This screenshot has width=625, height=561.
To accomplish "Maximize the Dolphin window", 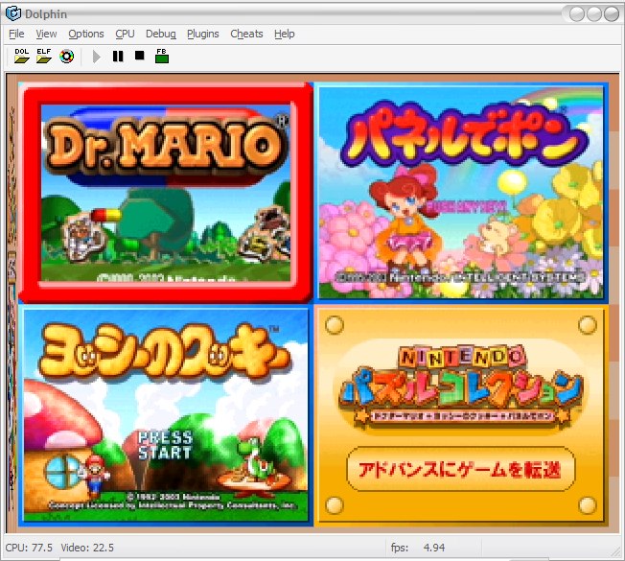I will [x=594, y=14].
